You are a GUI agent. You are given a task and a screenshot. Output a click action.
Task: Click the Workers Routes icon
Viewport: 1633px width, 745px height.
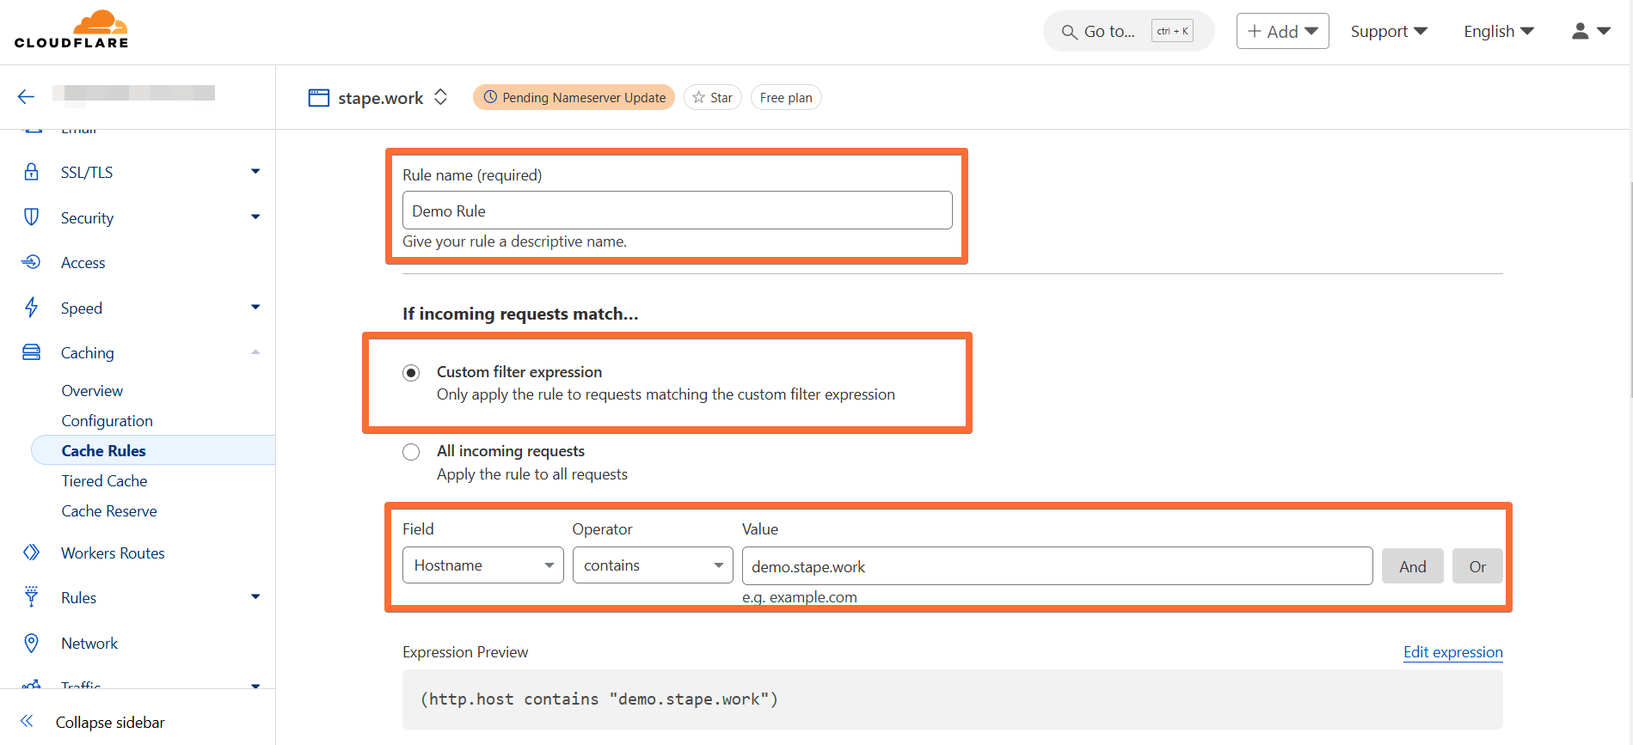[x=32, y=553]
